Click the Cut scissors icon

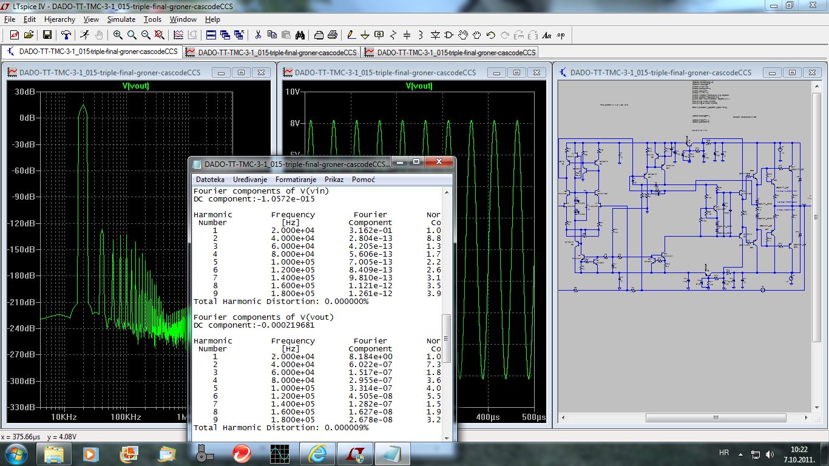257,35
